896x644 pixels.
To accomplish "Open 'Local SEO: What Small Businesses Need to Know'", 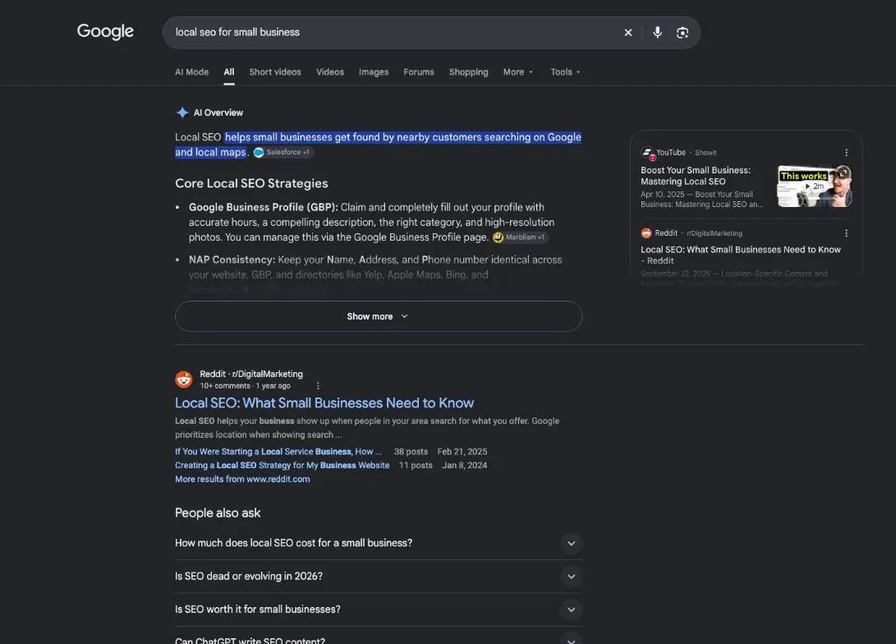I will [324, 402].
